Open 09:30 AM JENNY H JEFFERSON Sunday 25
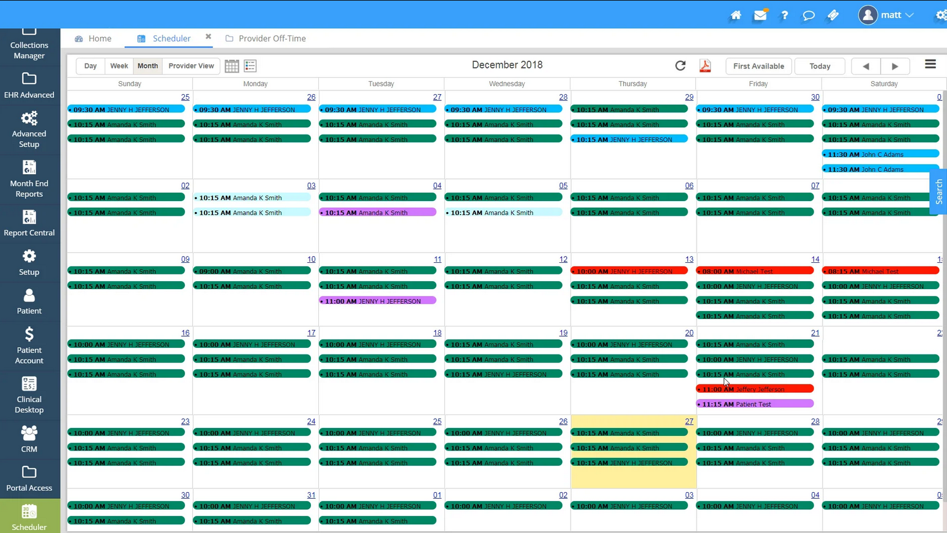The width and height of the screenshot is (947, 533). tap(126, 109)
